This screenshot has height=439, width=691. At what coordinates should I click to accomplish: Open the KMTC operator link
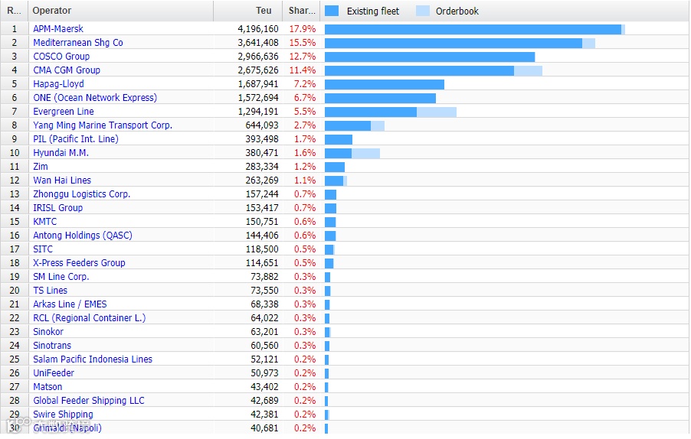click(x=45, y=222)
